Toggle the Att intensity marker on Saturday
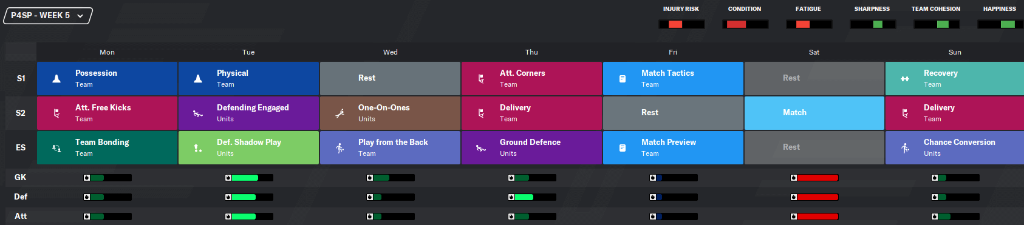Screen dimensions: 1024x225 pos(794,217)
